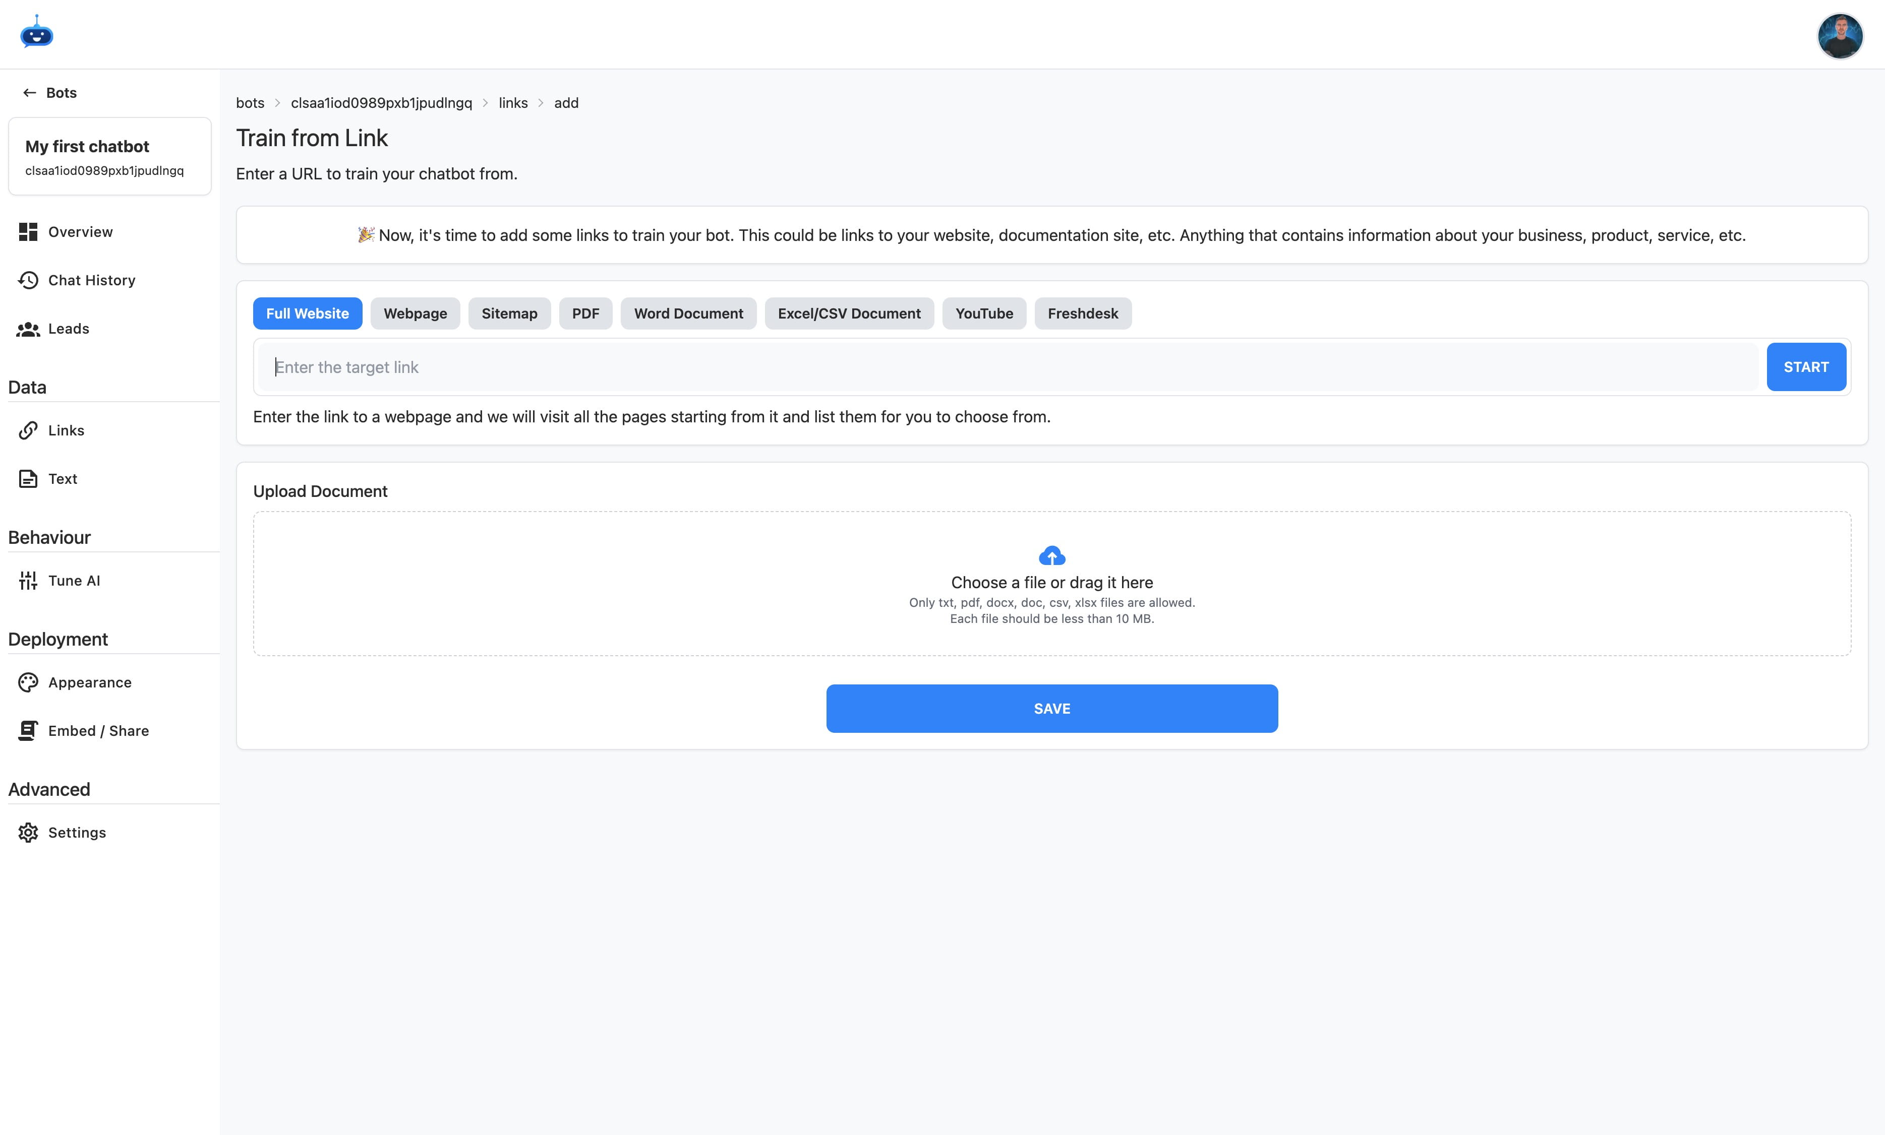
Task: Click the START button
Action: (1806, 367)
